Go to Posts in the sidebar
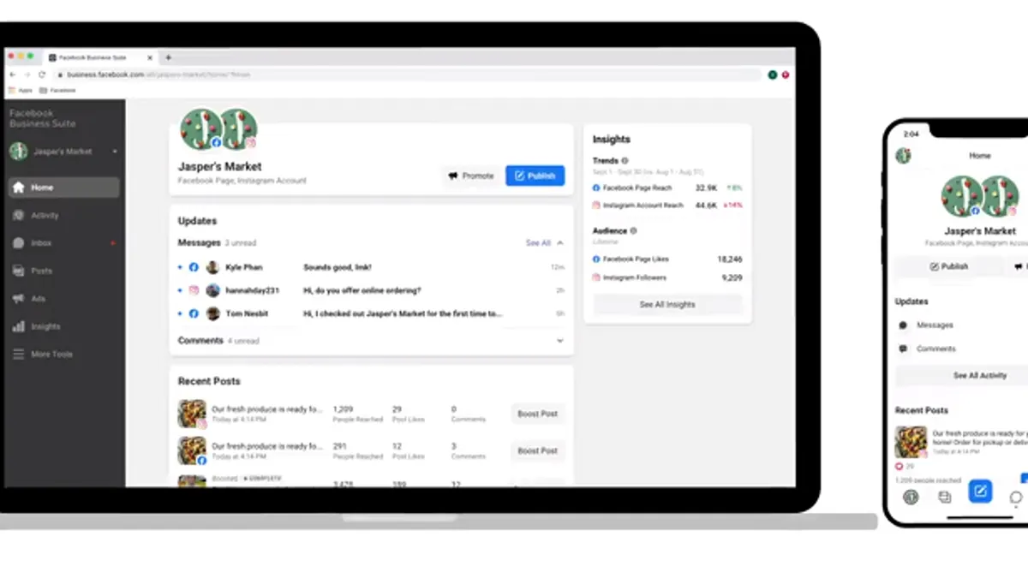The image size is (1028, 578). point(64,271)
